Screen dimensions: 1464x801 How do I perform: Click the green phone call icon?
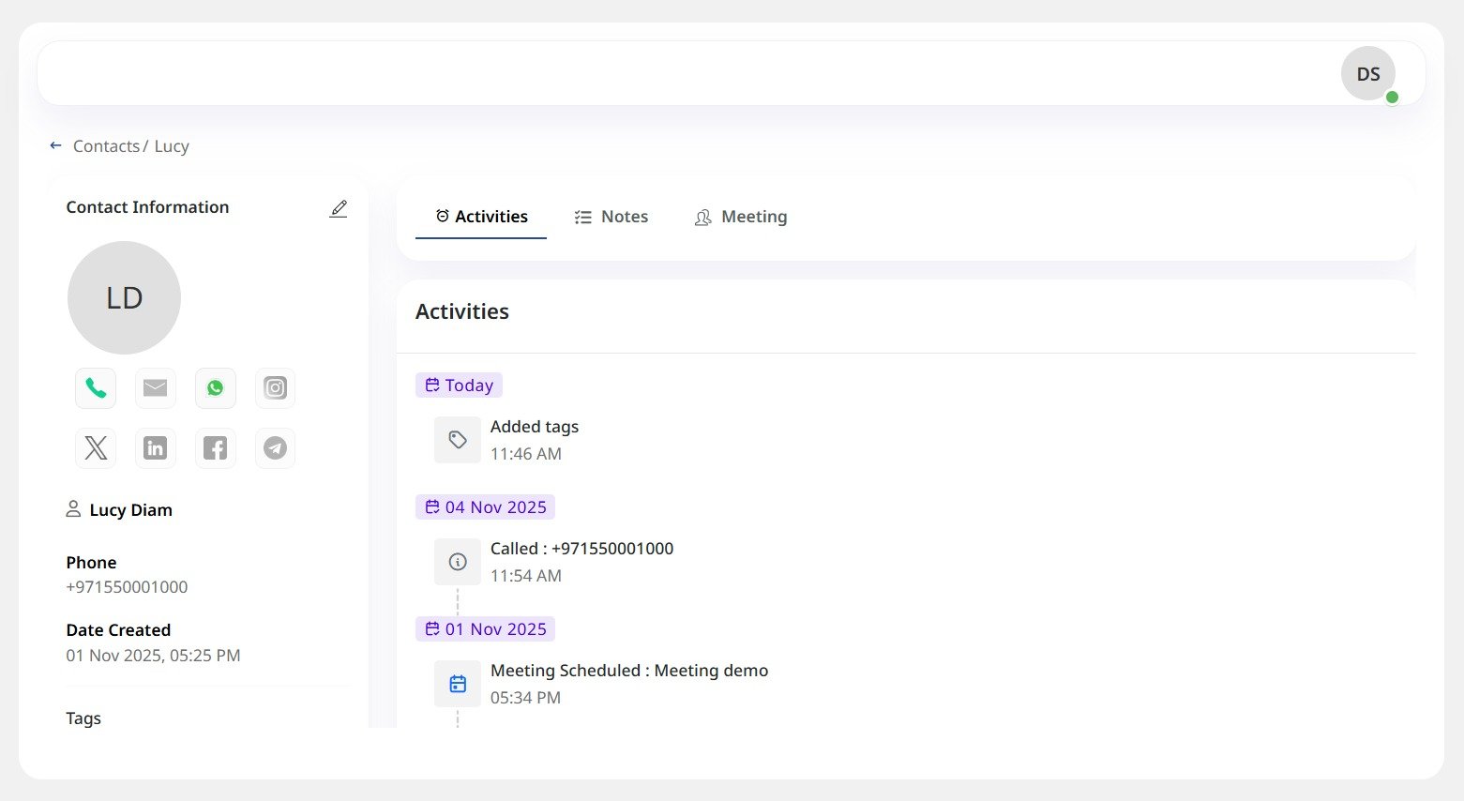point(96,388)
